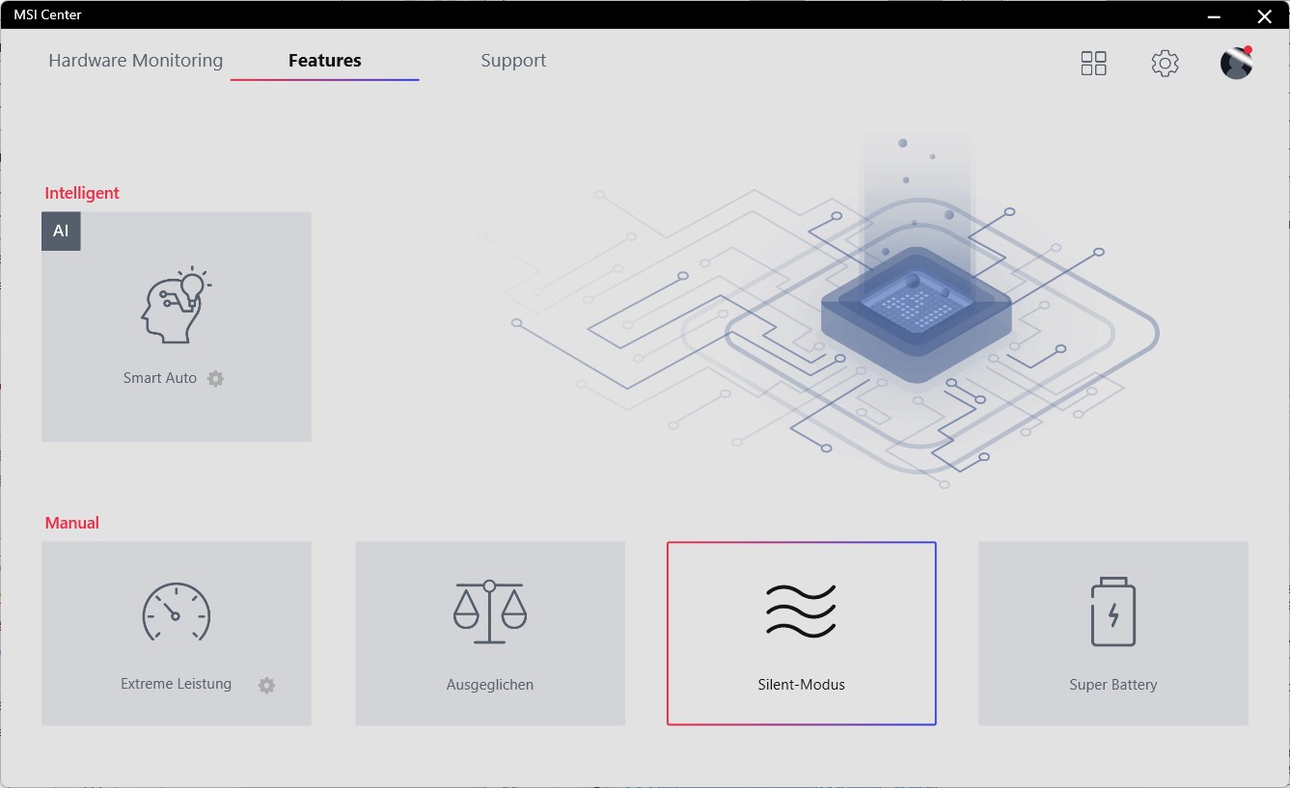Click the user profile avatar
This screenshot has width=1290, height=788.
pos(1236,64)
